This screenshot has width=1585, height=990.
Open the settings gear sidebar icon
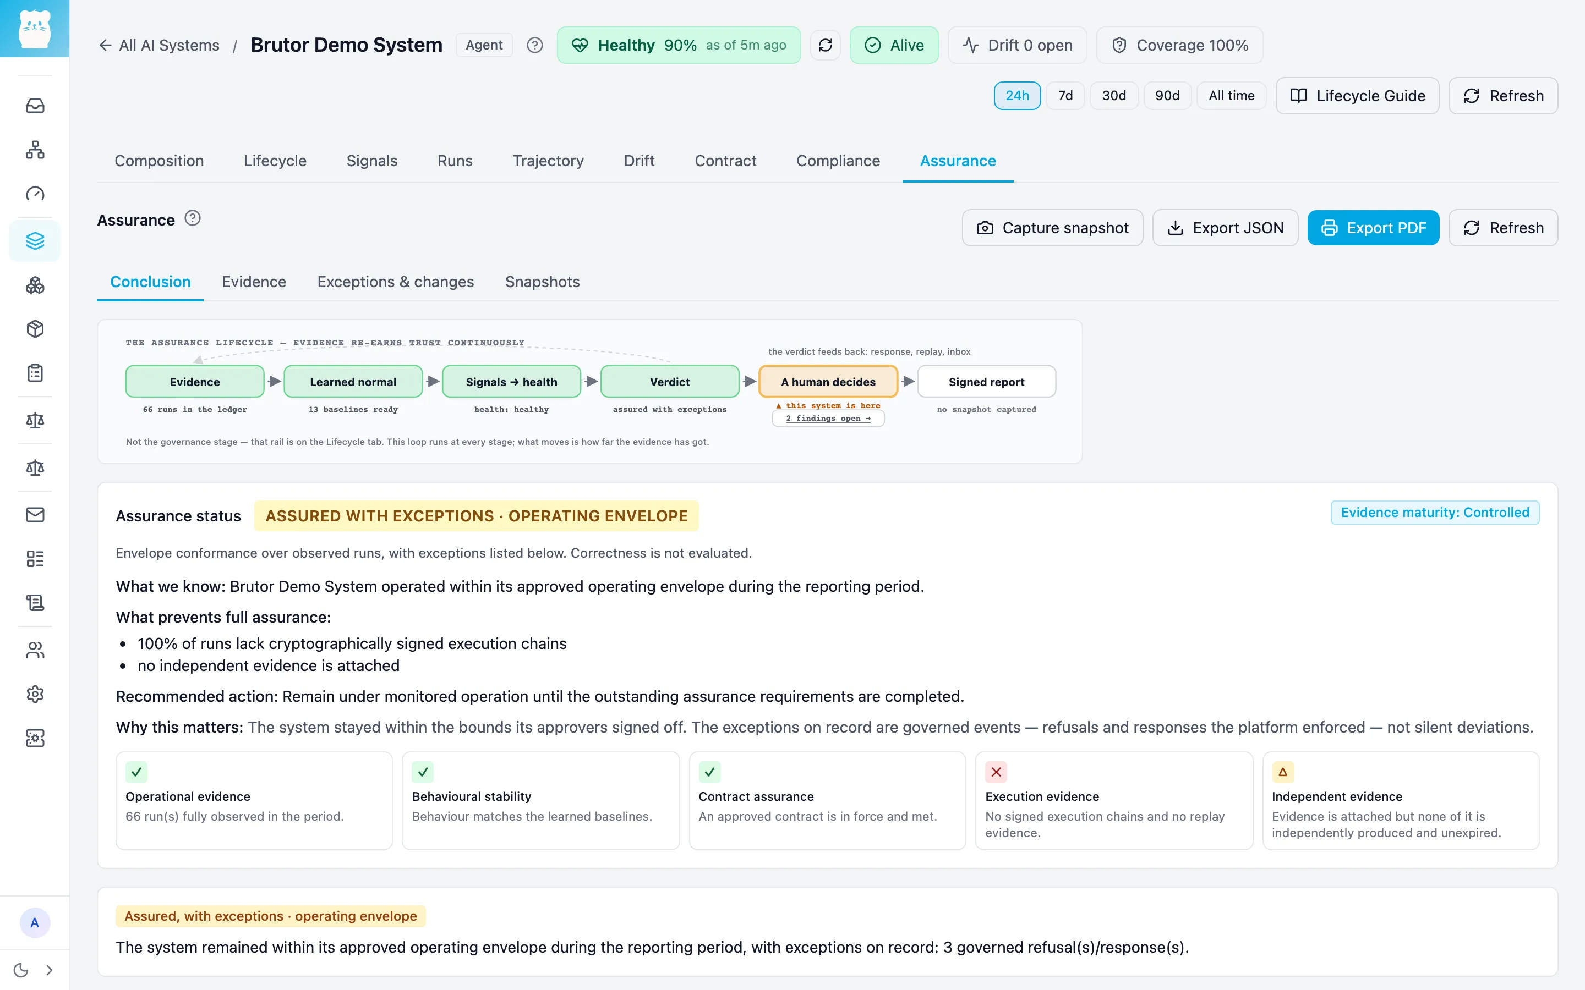pos(35,694)
